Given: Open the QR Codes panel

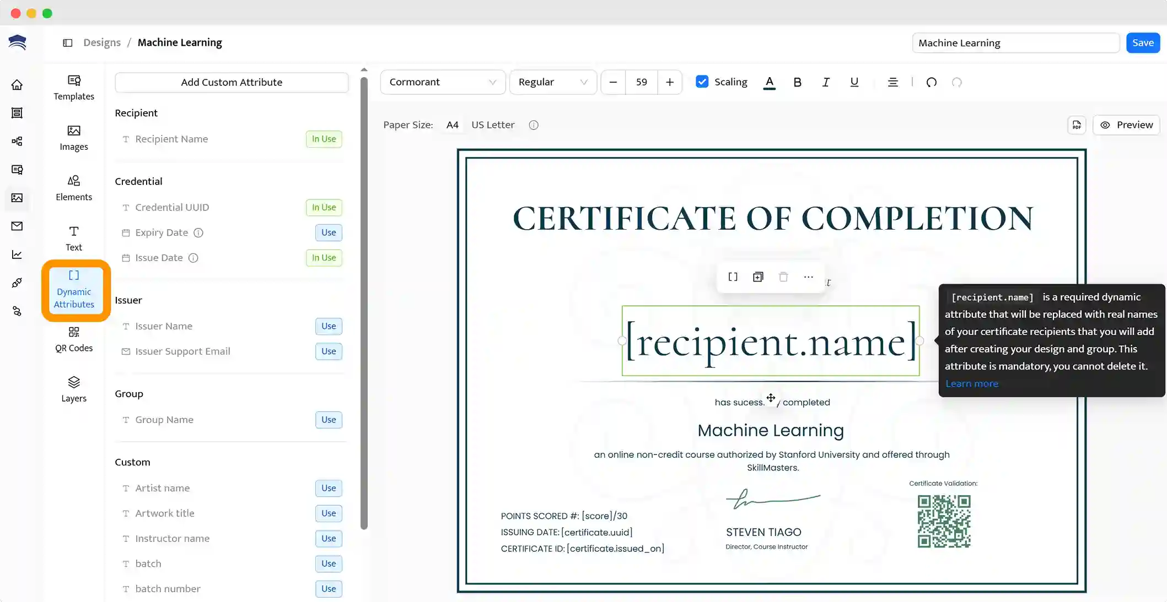Looking at the screenshot, I should (74, 339).
